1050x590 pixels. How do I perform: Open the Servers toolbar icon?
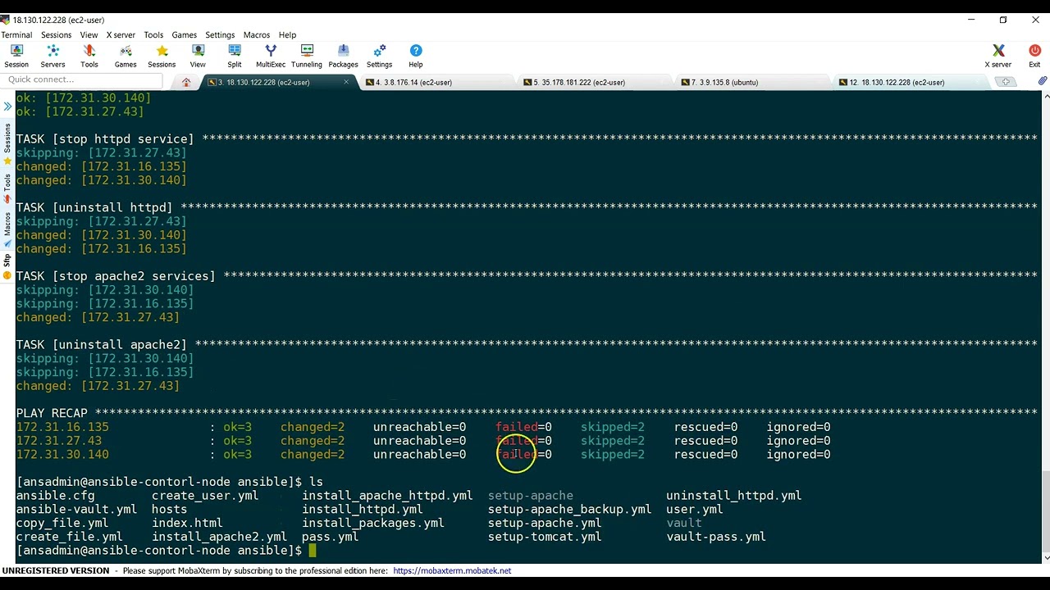[x=52, y=56]
